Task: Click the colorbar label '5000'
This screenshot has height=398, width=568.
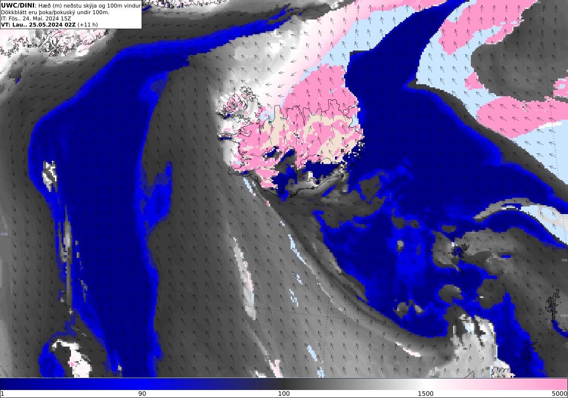Action: (560, 394)
